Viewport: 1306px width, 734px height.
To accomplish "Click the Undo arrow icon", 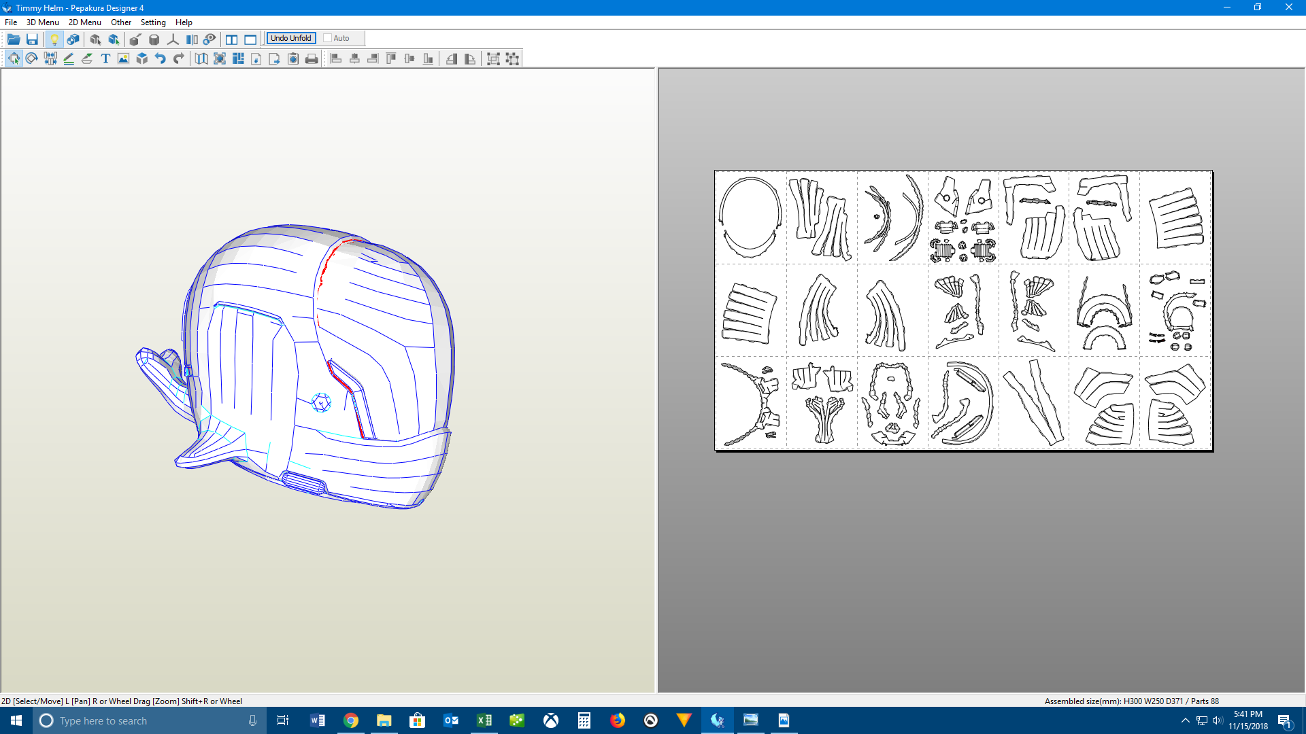I will click(161, 58).
